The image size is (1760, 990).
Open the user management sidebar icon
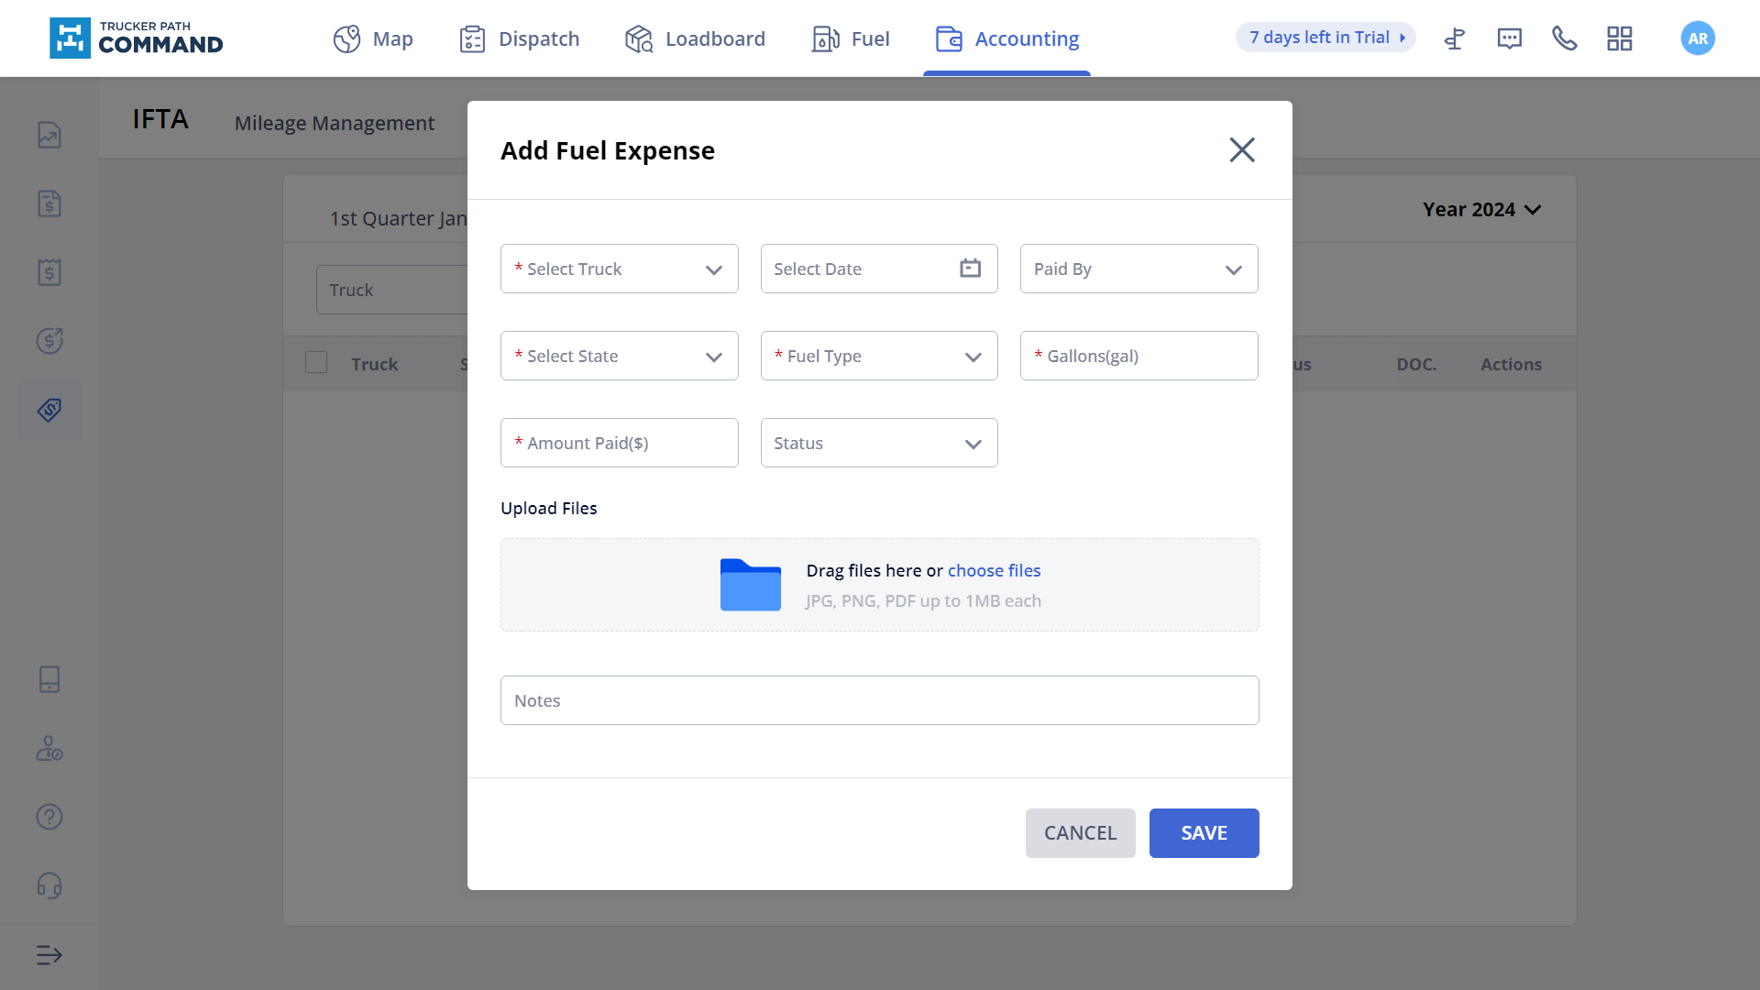point(49,748)
